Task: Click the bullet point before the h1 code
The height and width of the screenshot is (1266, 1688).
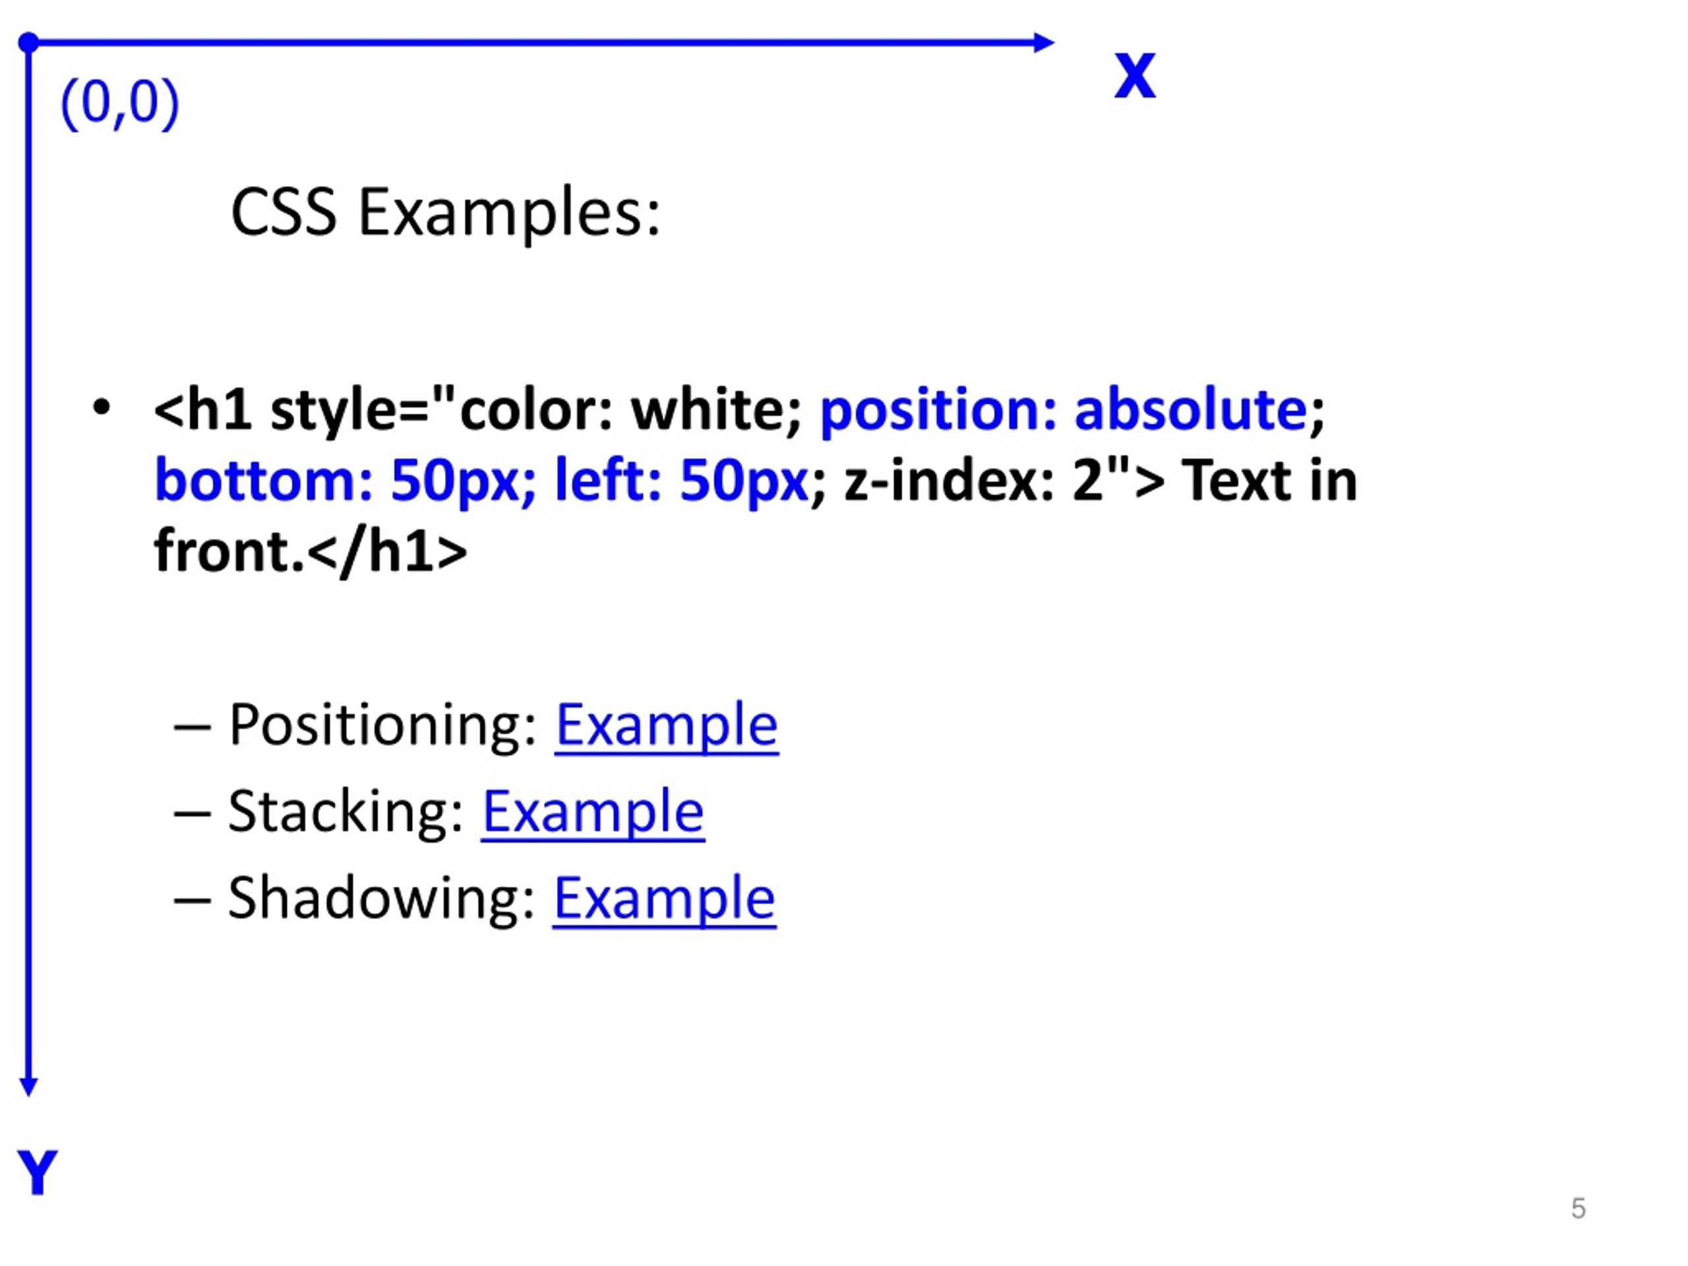Action: pyautogui.click(x=101, y=408)
